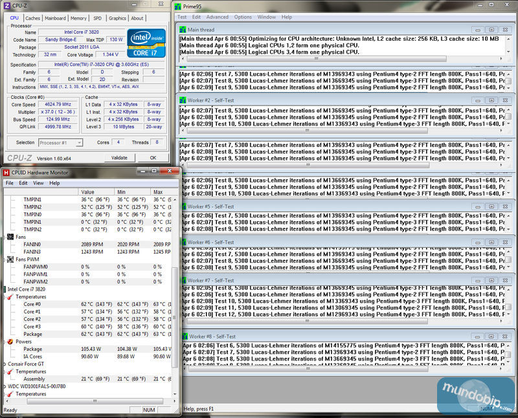Open the Memory tab in CPU-Z
Image resolution: width=518 pixels, height=418 pixels.
tap(78, 18)
